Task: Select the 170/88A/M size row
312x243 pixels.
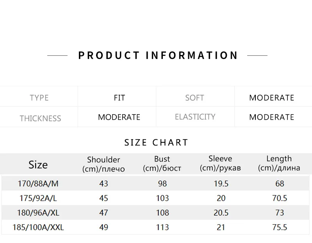Action: coord(38,183)
